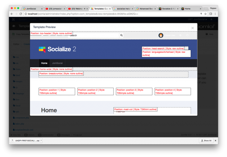This screenshot has width=227, height=157.
Task: Click the LWT JomSocial site link
Action: 197,19
